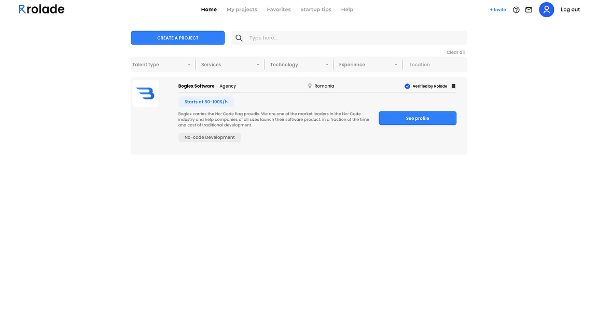Click the No-code Development tag

coord(210,137)
